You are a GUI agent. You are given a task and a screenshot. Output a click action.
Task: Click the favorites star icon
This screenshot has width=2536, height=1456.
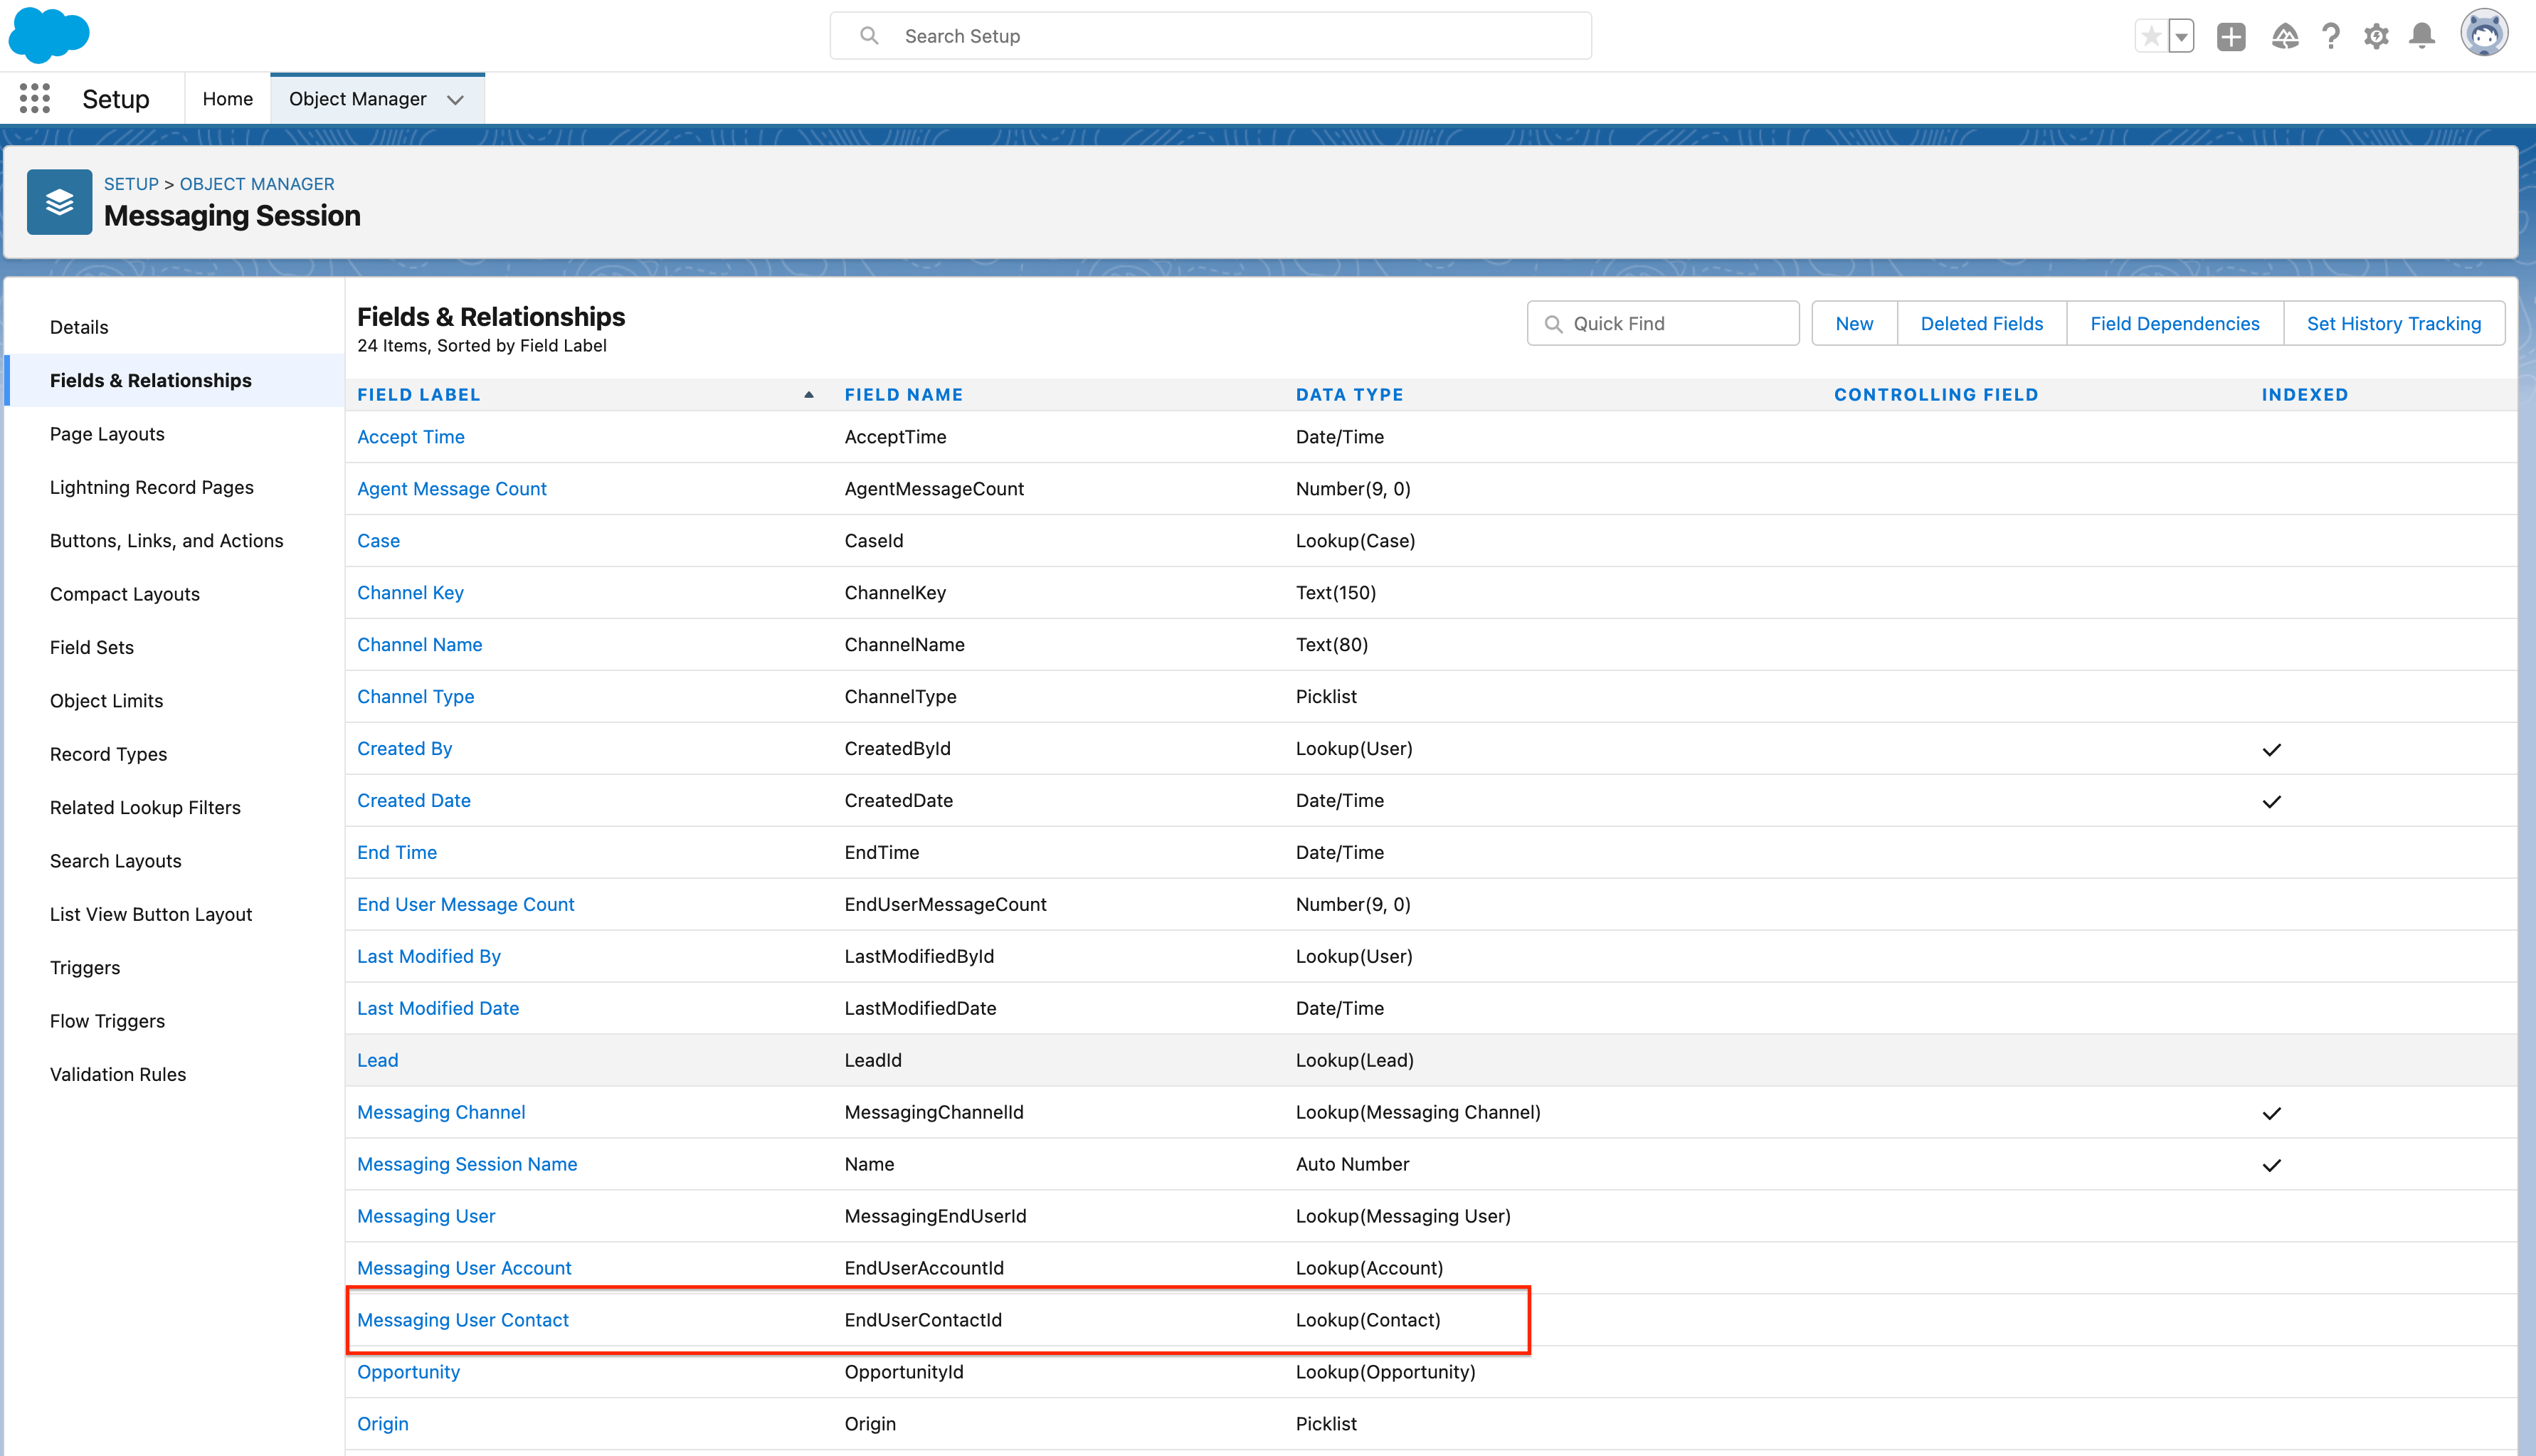click(x=2151, y=36)
